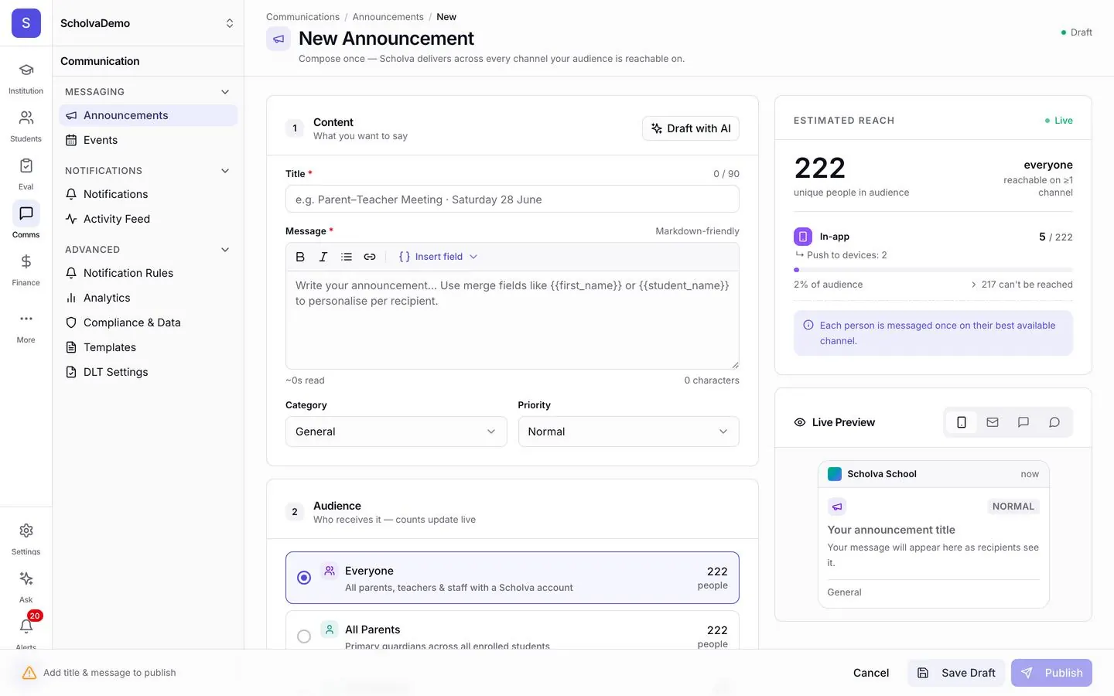Open the Students section
Viewport: 1114px width, 696px height.
(26, 127)
